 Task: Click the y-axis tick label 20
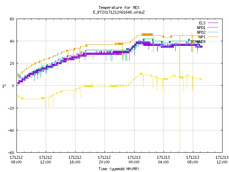pos(12,63)
